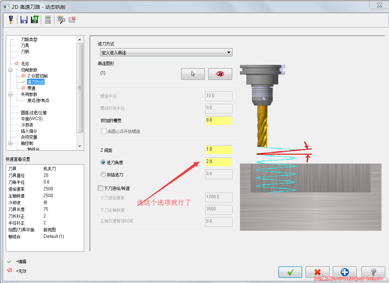Collapse the 轴控制 tree node
Viewport: 389px width, 283px height.
tap(11, 143)
